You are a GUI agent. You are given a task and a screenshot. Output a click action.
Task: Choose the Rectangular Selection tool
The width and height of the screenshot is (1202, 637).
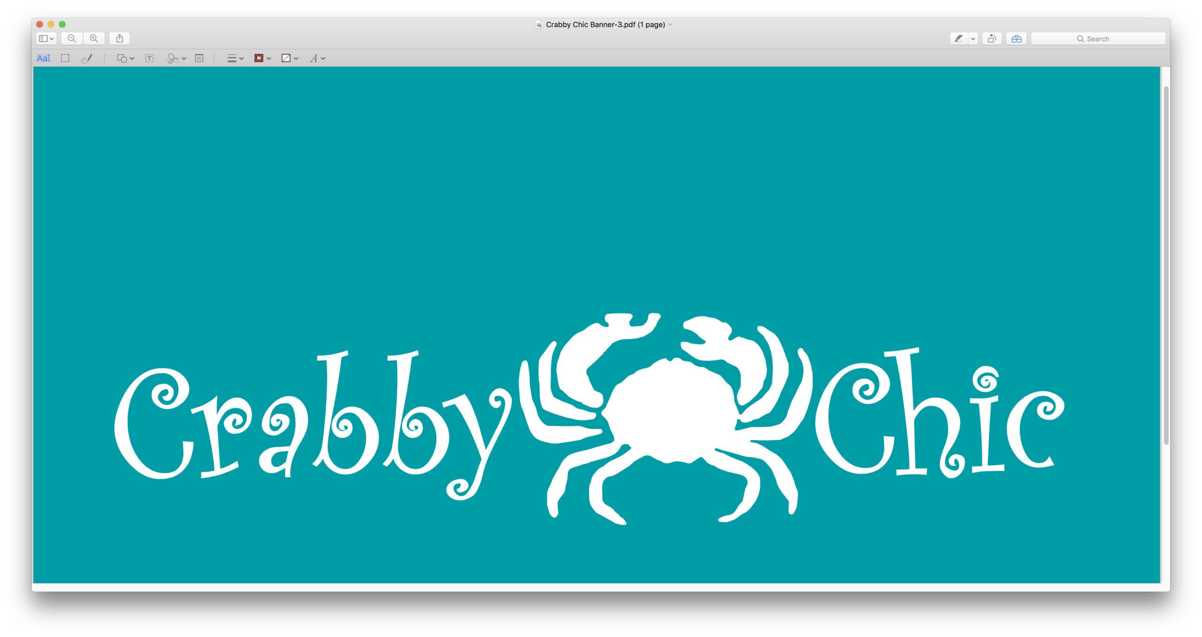tap(65, 58)
